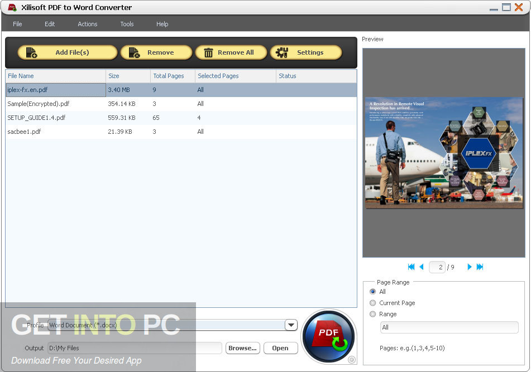Go to the first preview page
This screenshot has width=531, height=372.
pos(411,267)
